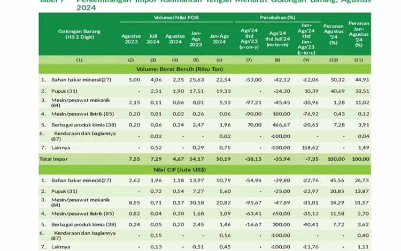Click the 'Peranan Jan-Agustus '24 (%)' header
This screenshot has height=251, width=401.
click(359, 34)
